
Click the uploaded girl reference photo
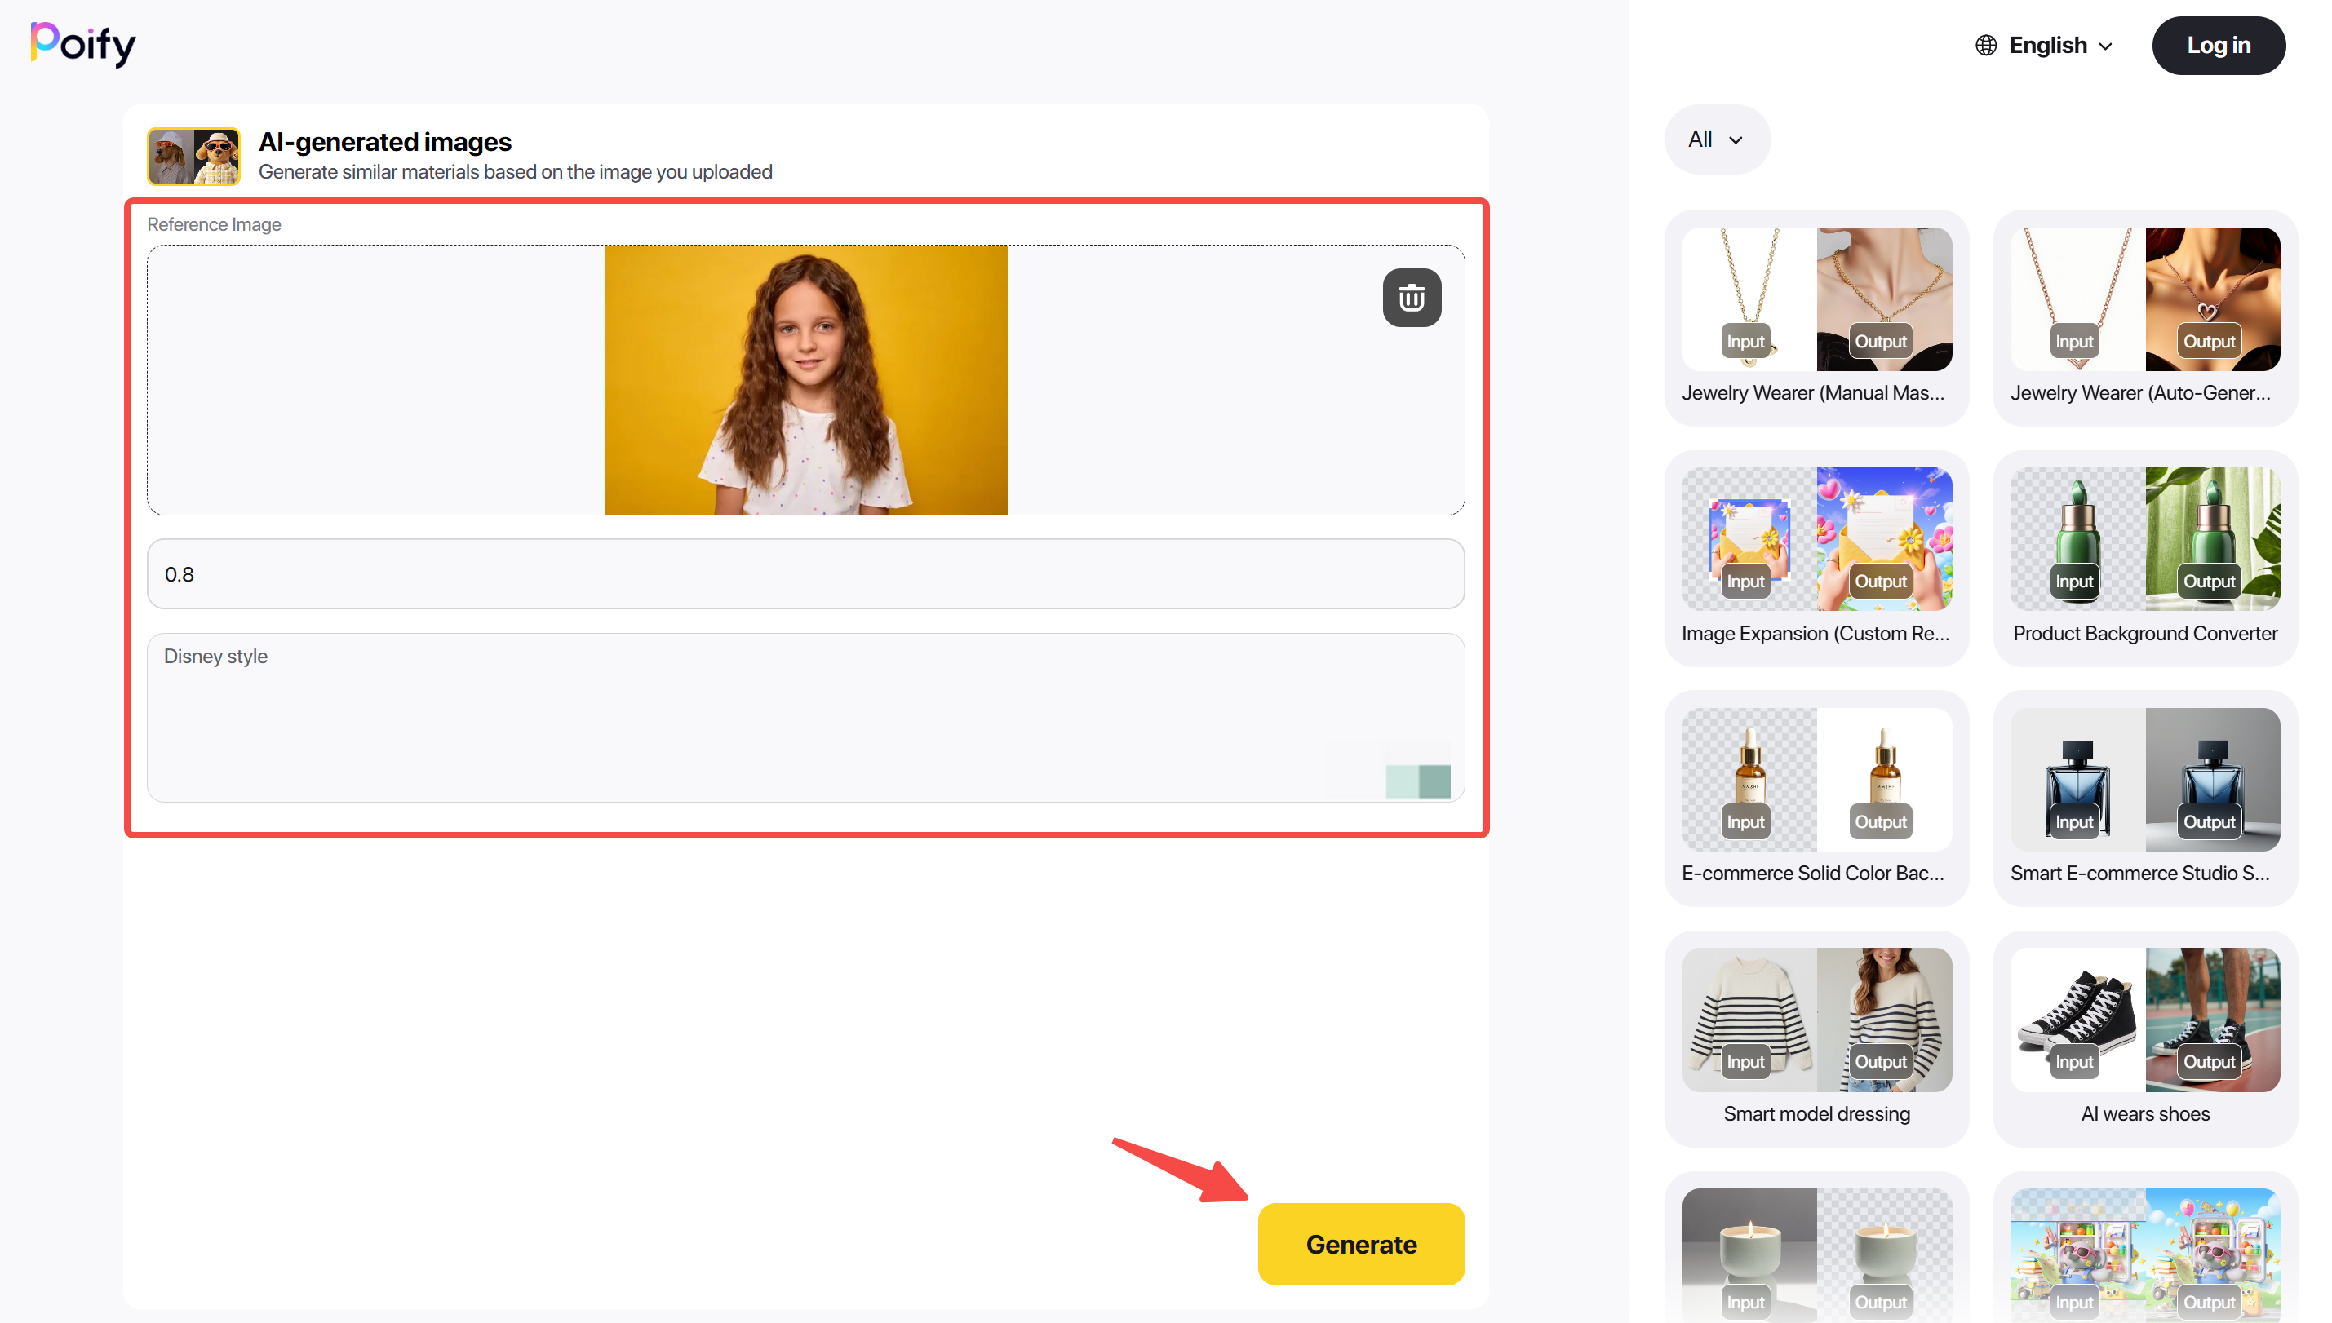click(805, 380)
